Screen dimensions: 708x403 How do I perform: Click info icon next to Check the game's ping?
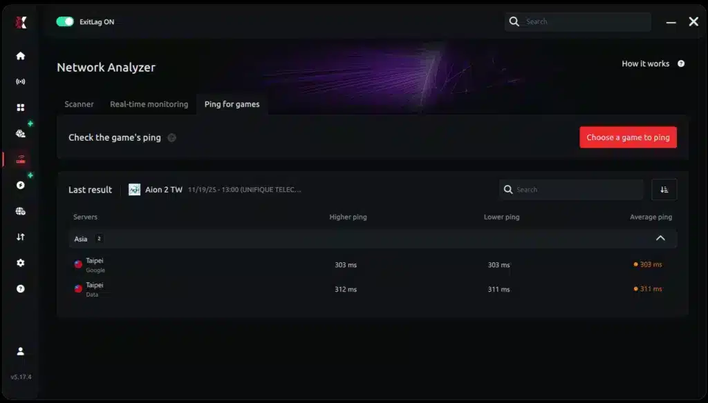(x=171, y=137)
